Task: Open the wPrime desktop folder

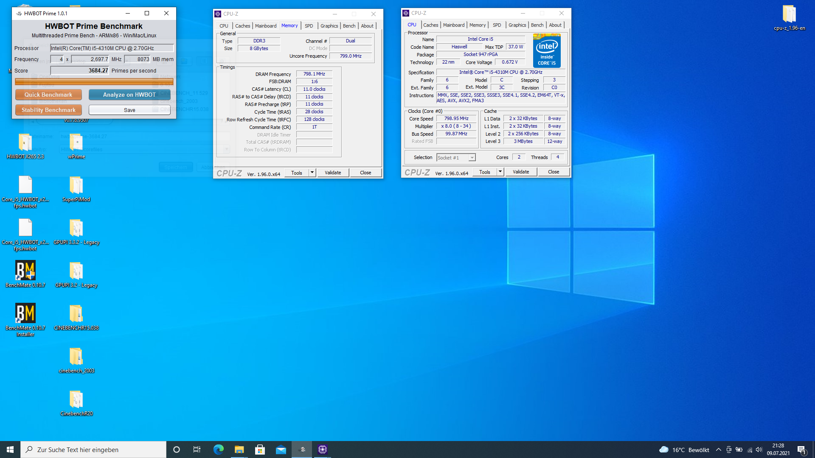Action: (x=76, y=146)
